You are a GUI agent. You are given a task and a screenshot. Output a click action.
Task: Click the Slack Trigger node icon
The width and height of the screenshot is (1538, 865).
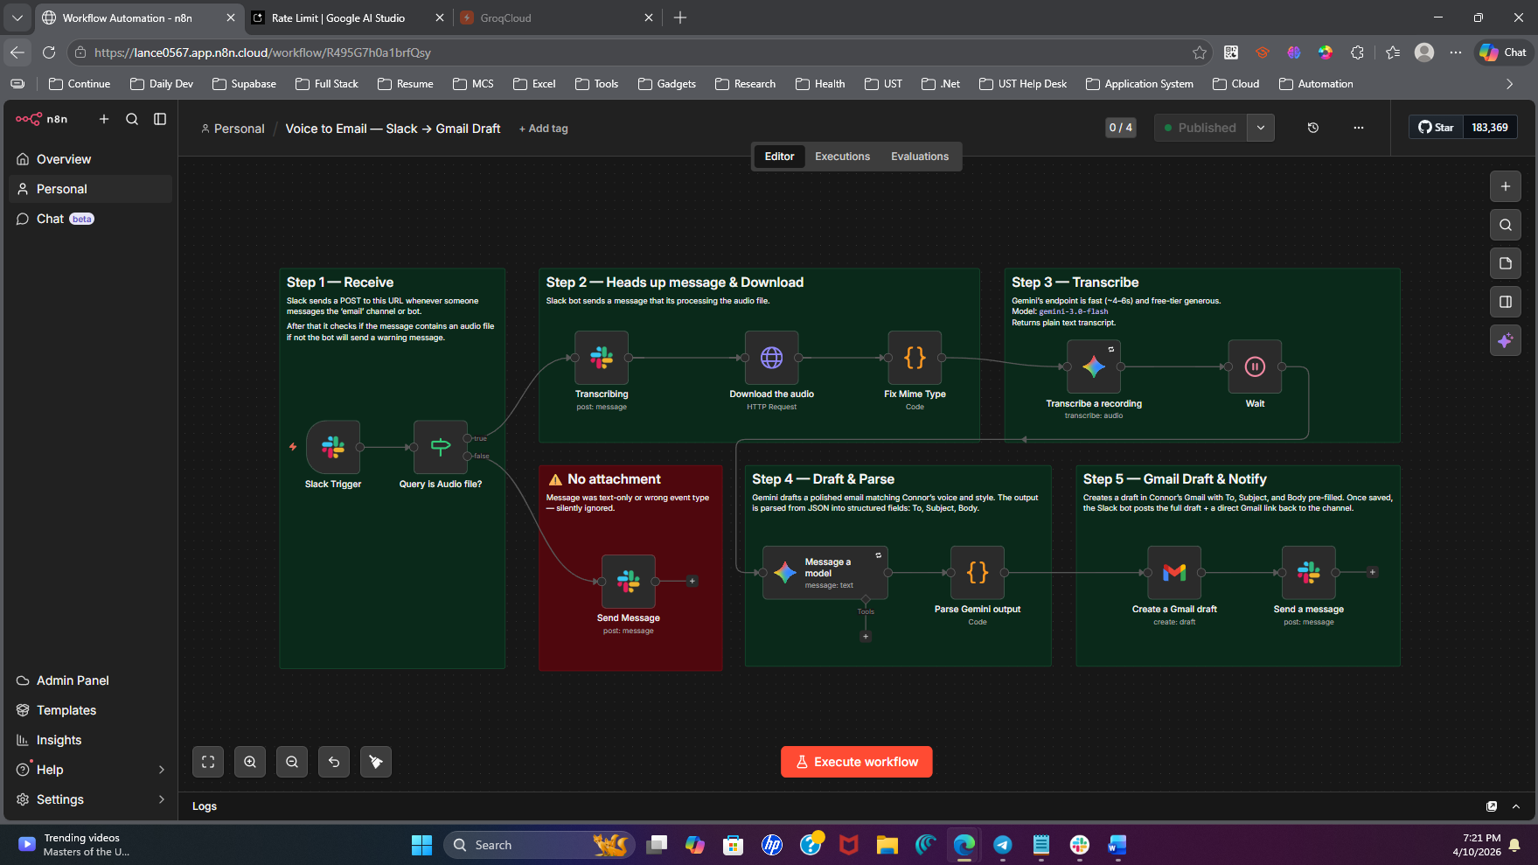[333, 447]
